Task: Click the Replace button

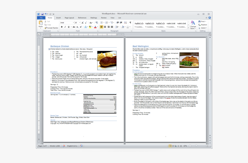Action: (203, 24)
